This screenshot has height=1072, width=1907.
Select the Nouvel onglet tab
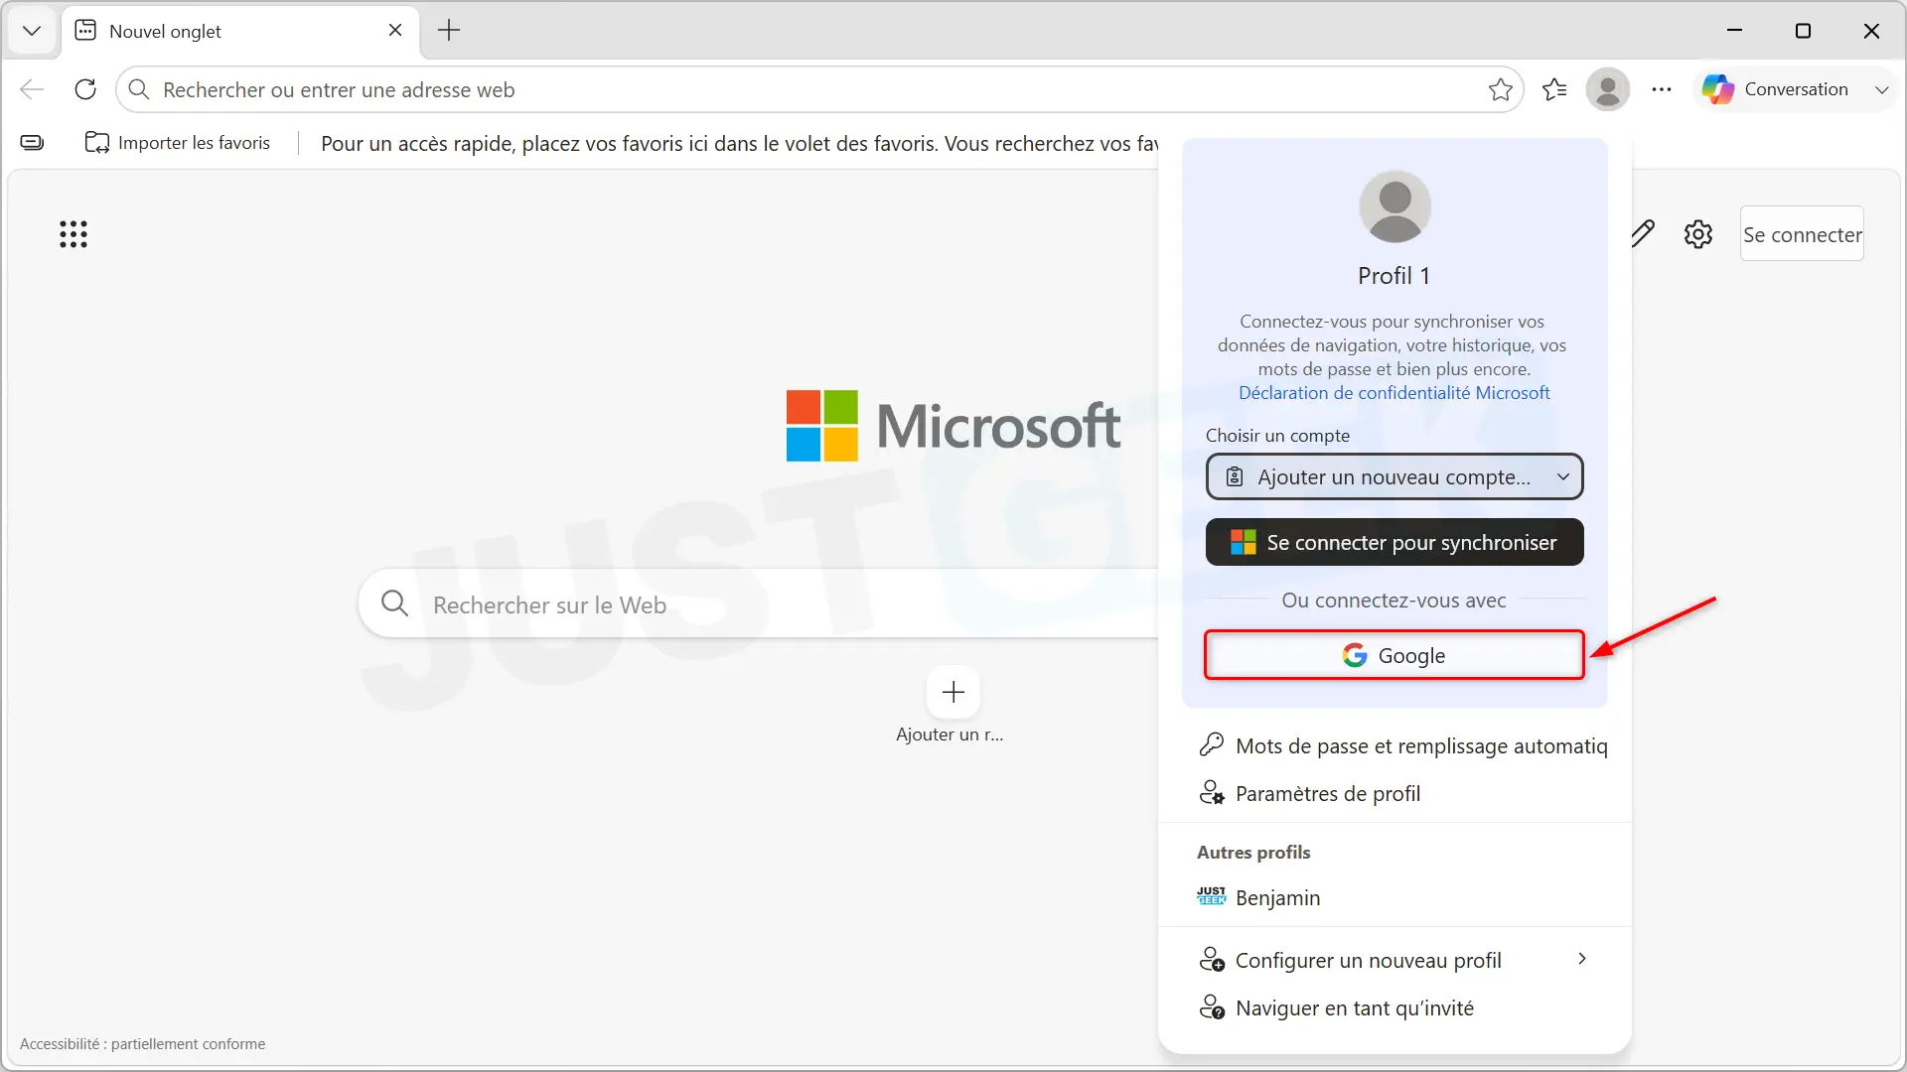tap(238, 31)
